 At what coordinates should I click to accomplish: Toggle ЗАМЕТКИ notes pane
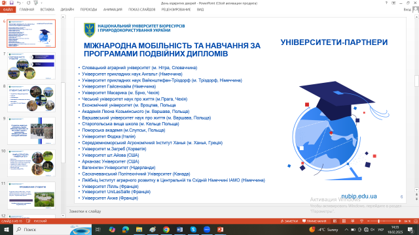coord(289,221)
